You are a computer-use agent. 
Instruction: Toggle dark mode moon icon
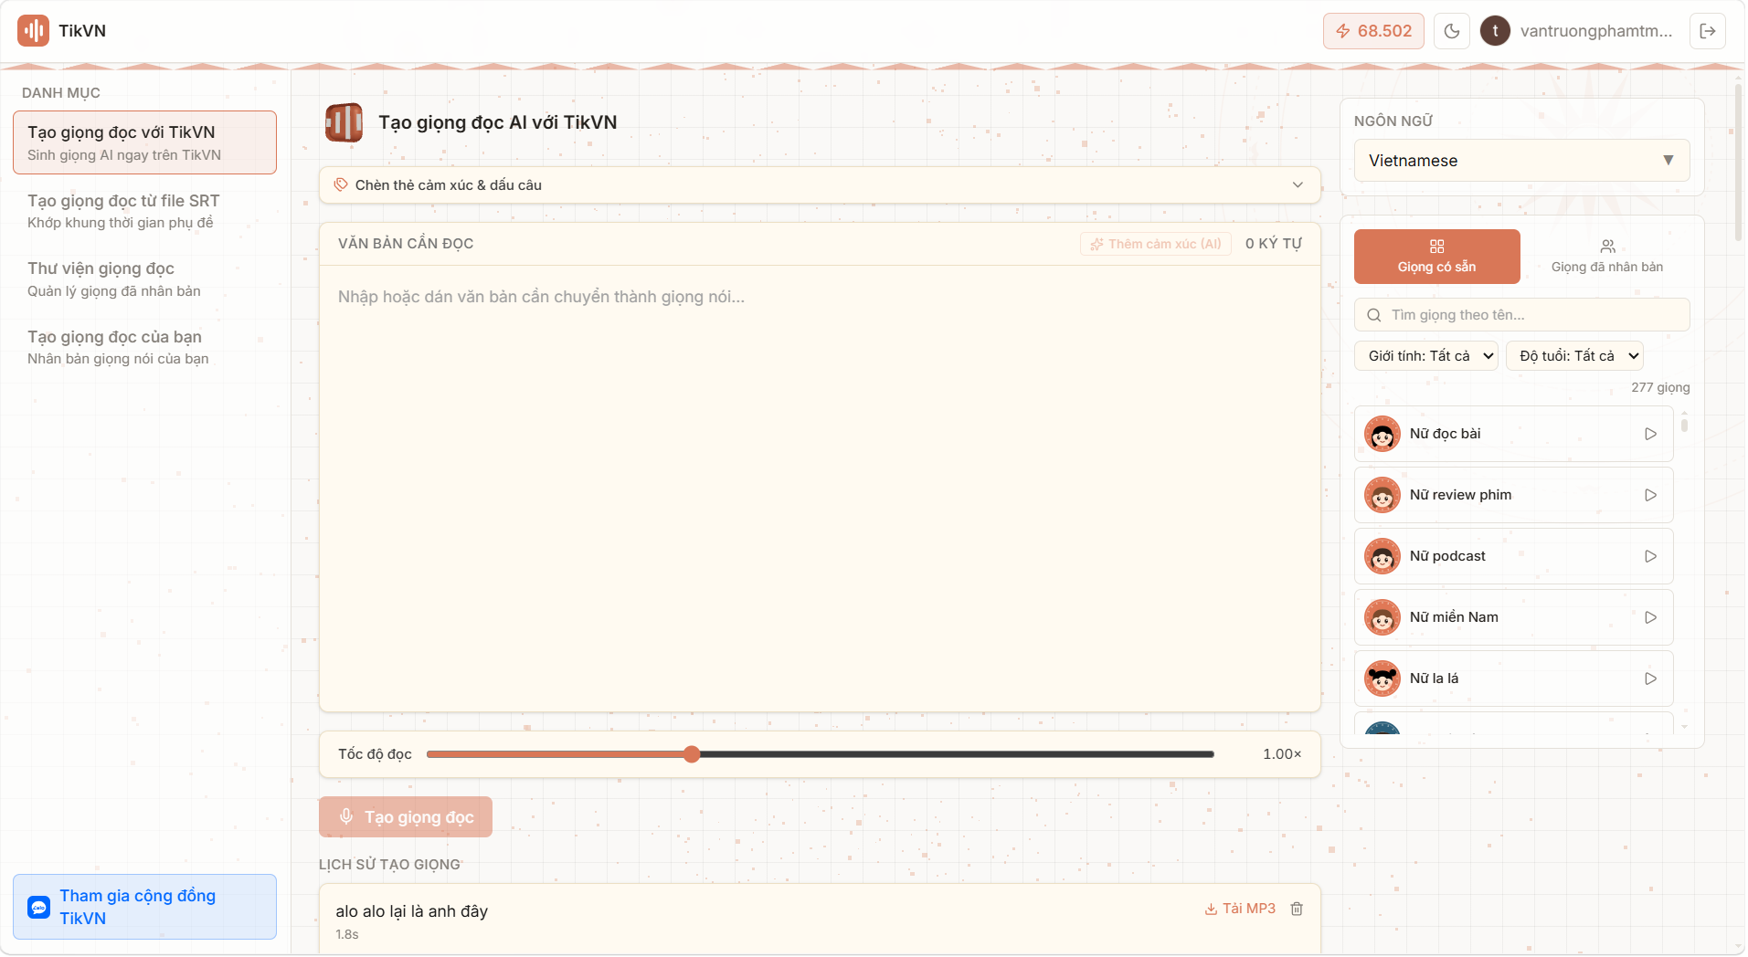[1452, 31]
